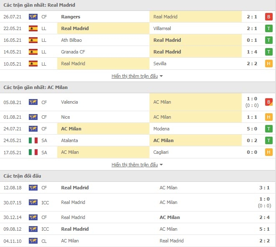
Task: Click the Spain flag beside Real Madrid–Villarreal
Action: (x=33, y=28)
